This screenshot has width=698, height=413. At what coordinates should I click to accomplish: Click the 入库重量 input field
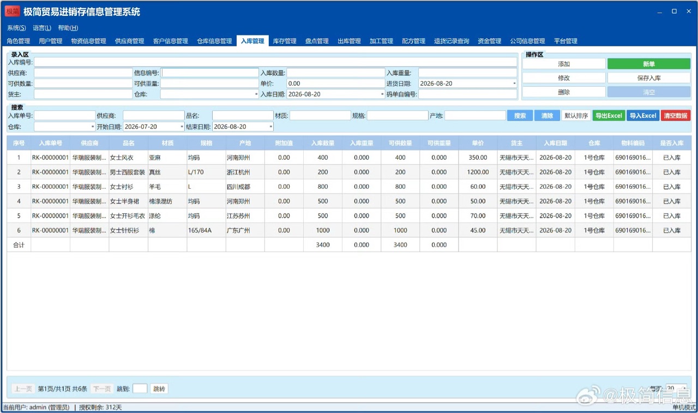pos(467,73)
